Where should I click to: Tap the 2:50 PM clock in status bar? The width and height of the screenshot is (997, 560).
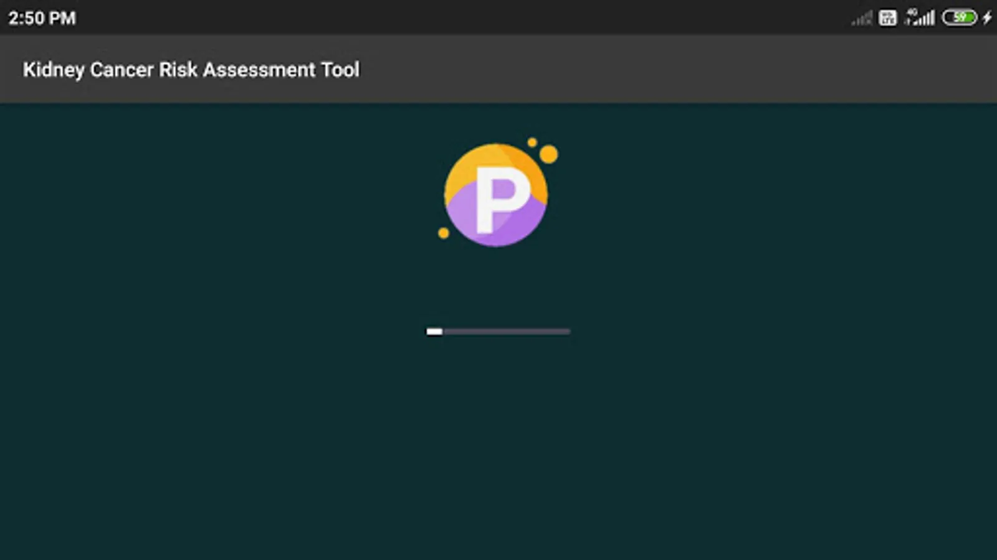(x=42, y=18)
